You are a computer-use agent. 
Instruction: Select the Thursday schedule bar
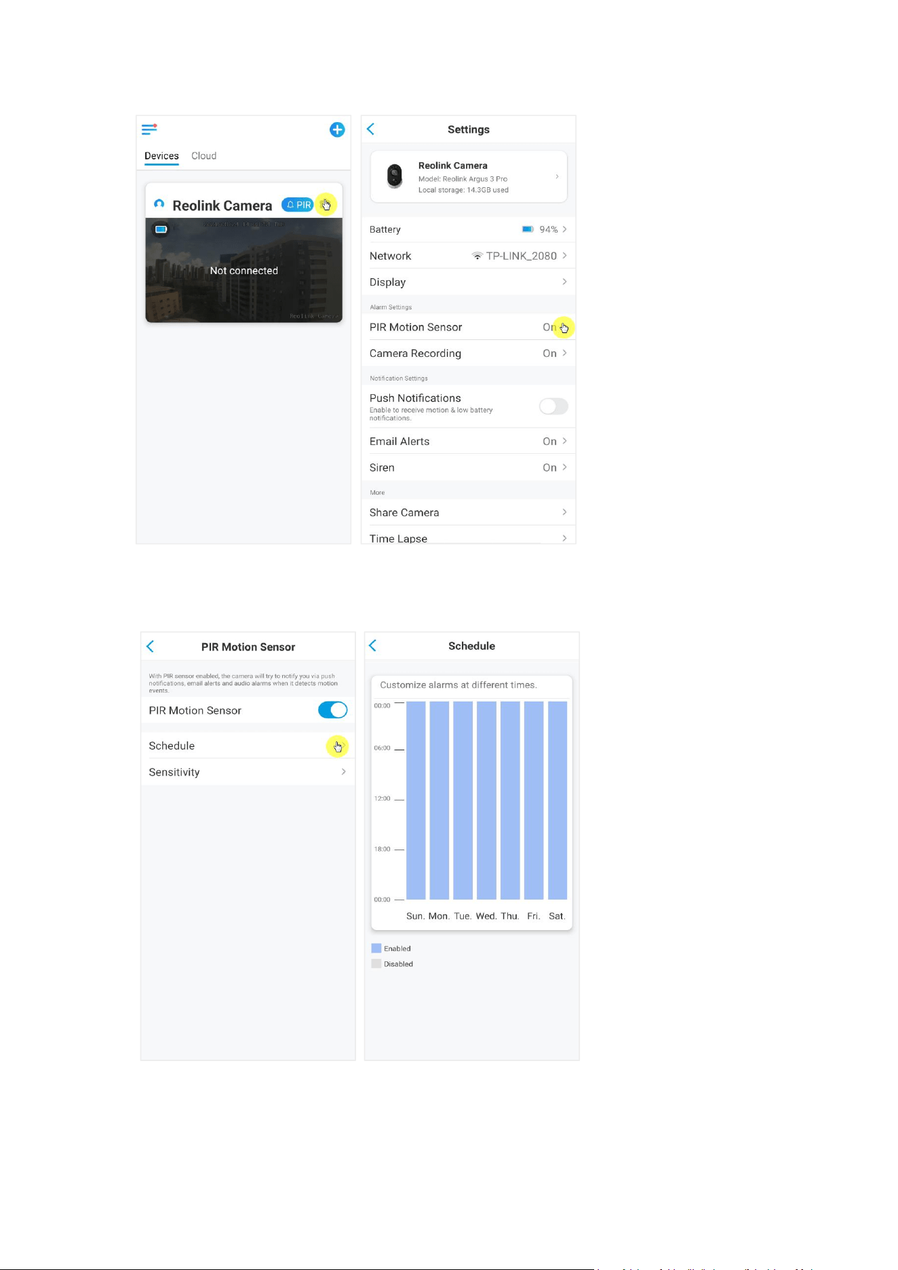point(510,801)
